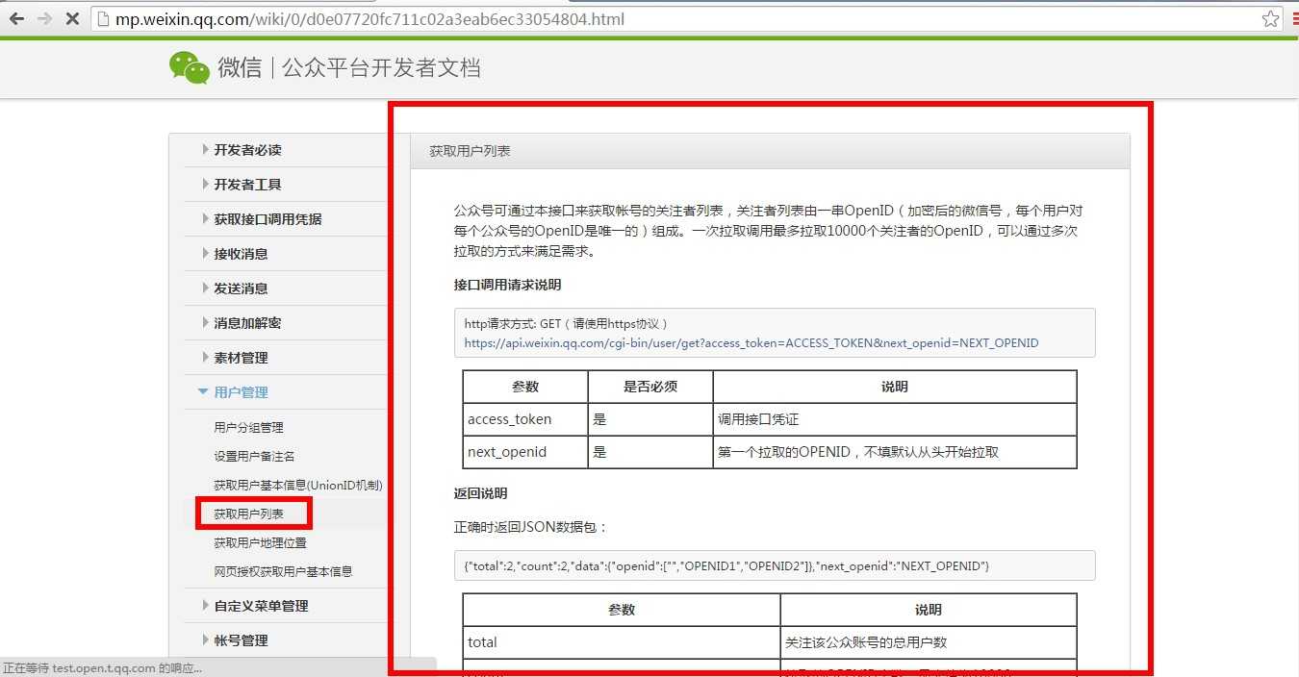1299x677 pixels.
Task: Open the 获取用户地理位置 page
Action: point(260,543)
